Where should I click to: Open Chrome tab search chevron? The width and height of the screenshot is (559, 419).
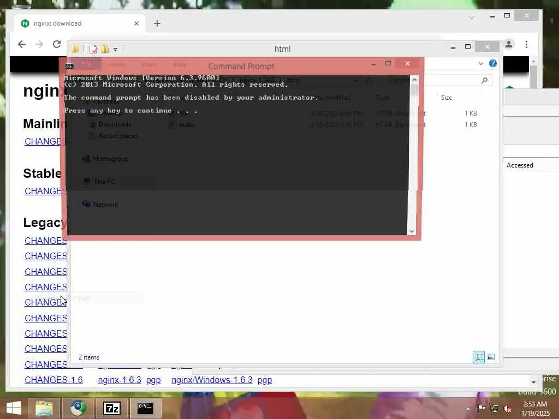[471, 17]
